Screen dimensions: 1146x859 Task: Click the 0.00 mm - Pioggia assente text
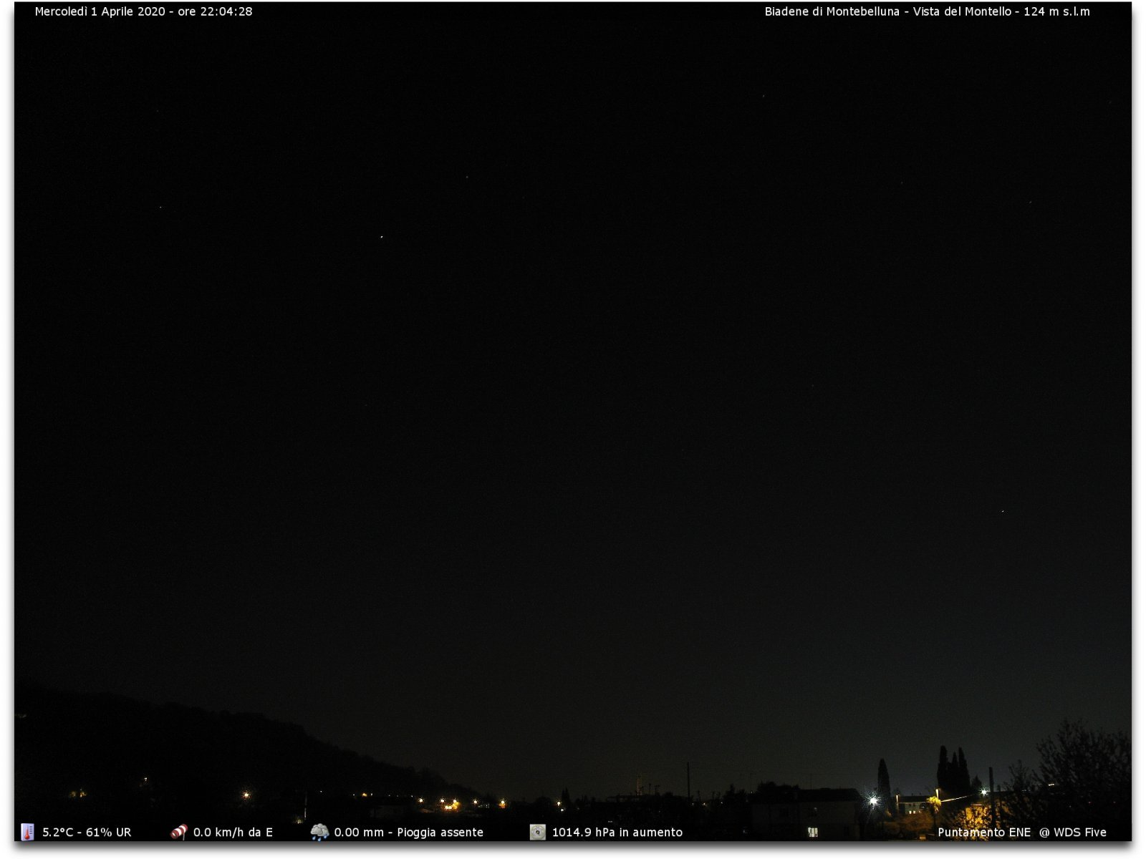[x=408, y=832]
